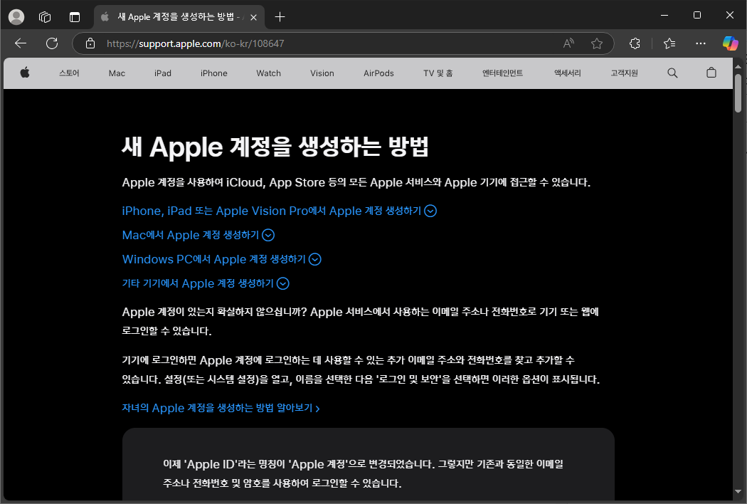Open the Vision menu item
Image resolution: width=747 pixels, height=504 pixels.
(322, 73)
